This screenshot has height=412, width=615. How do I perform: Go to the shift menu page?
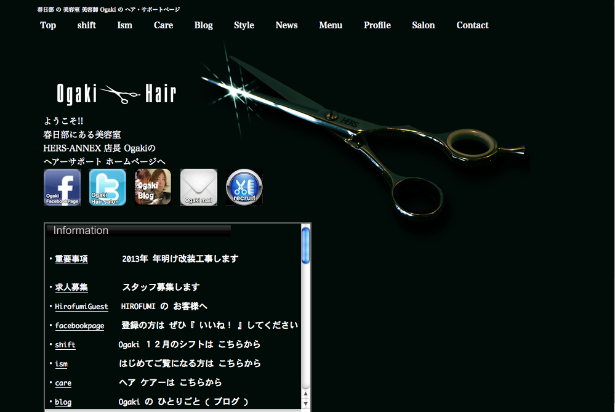[x=87, y=25]
